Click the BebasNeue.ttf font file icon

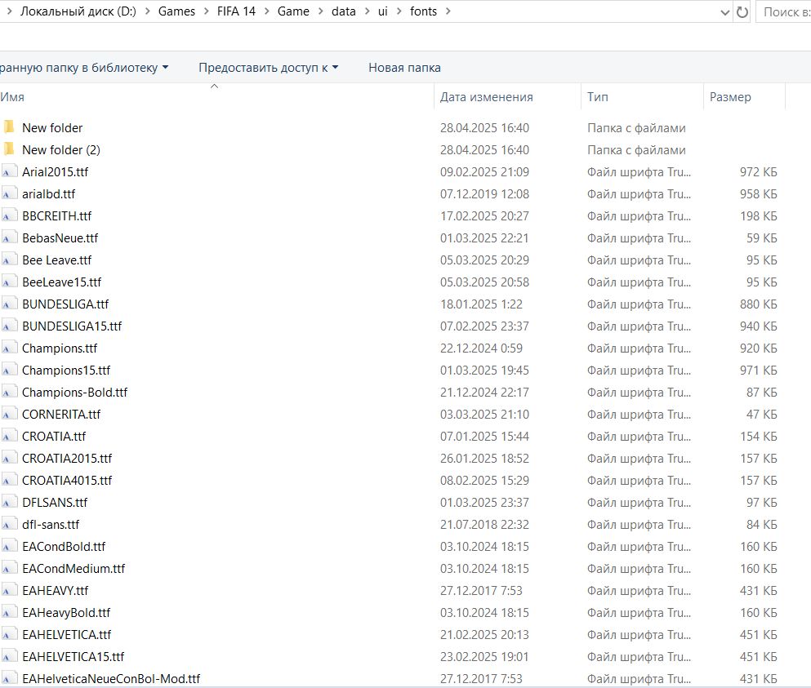(x=9, y=237)
